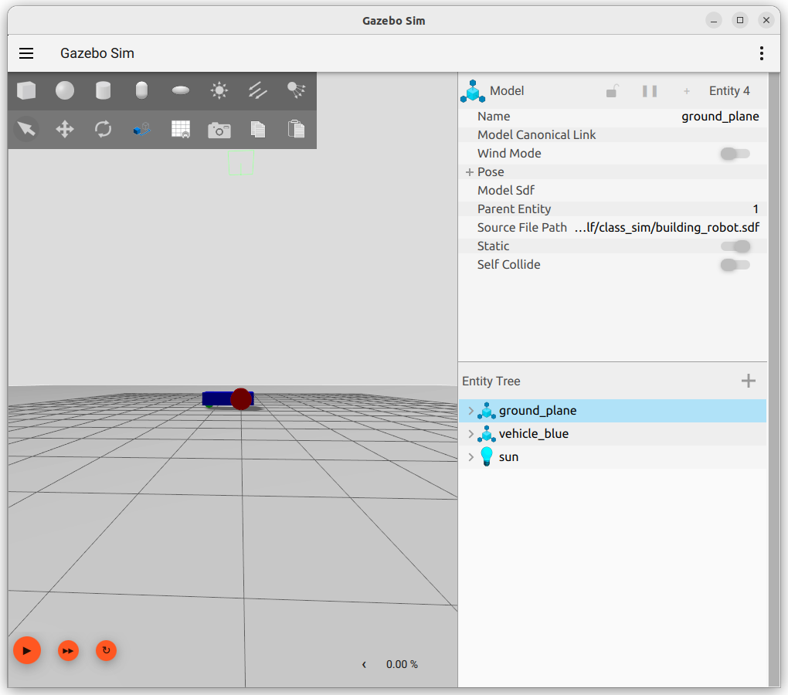Insert a sphere shape
Image resolution: width=788 pixels, height=695 pixels.
pyautogui.click(x=65, y=91)
